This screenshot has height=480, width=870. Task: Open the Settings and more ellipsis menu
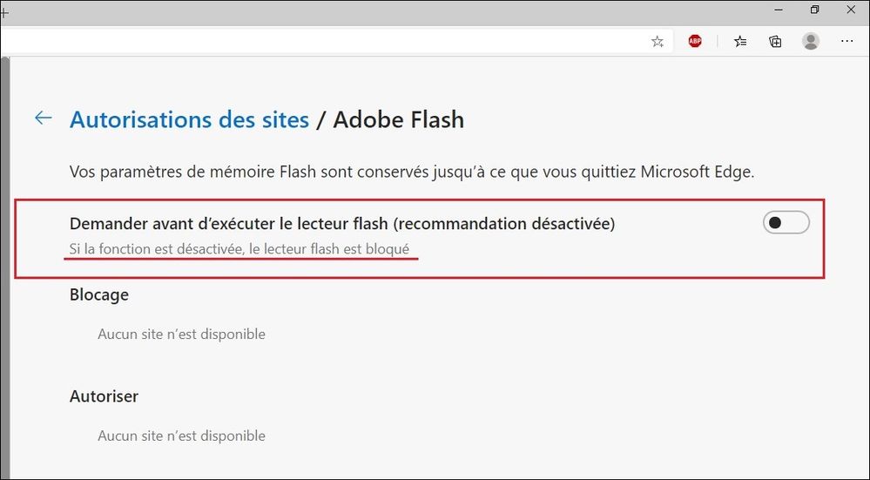(846, 41)
